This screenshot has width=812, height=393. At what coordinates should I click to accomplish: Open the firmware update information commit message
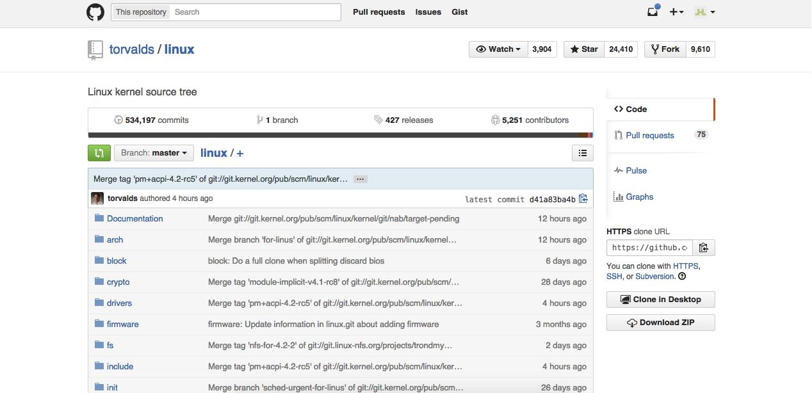323,324
